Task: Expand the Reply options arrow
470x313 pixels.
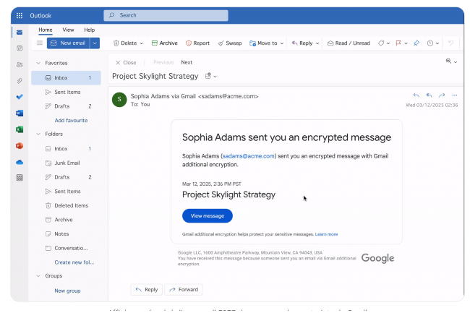Action: click(317, 43)
